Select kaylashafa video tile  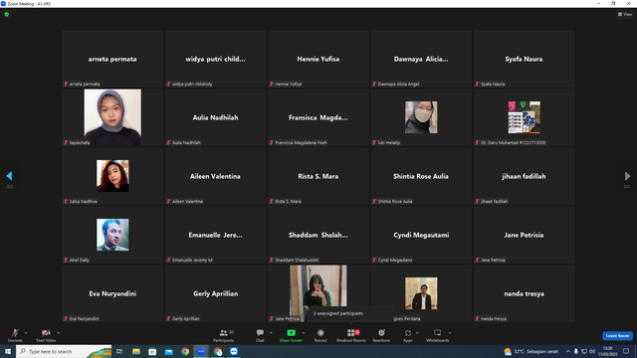tap(112, 117)
